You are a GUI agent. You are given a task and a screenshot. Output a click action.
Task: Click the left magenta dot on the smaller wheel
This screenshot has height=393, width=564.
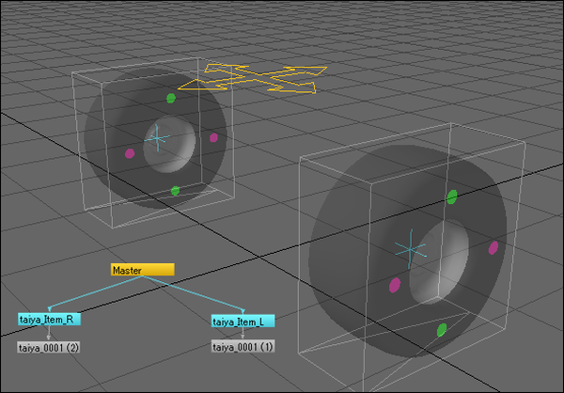tap(130, 153)
